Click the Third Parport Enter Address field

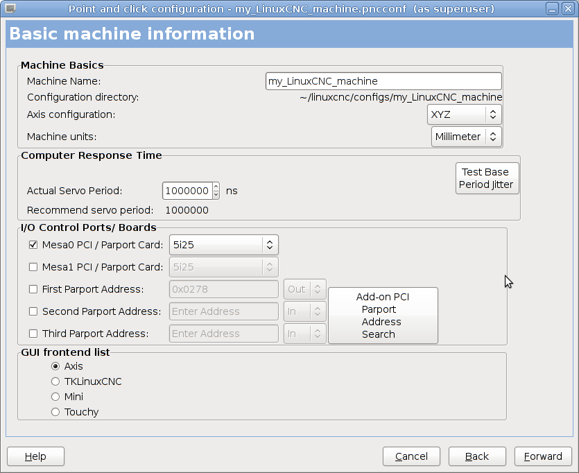pyautogui.click(x=224, y=334)
